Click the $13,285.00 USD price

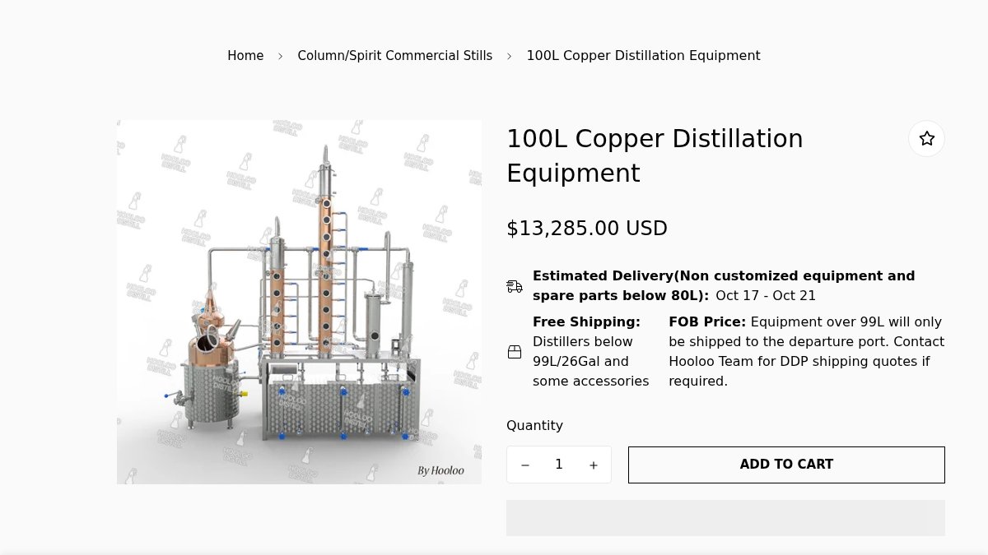[x=587, y=229]
